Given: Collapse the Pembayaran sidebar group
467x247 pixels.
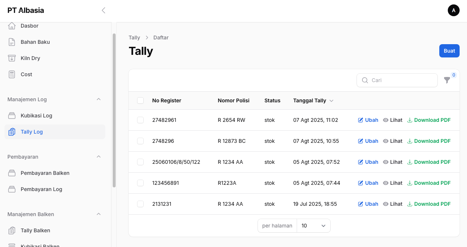Looking at the screenshot, I should tap(99, 157).
